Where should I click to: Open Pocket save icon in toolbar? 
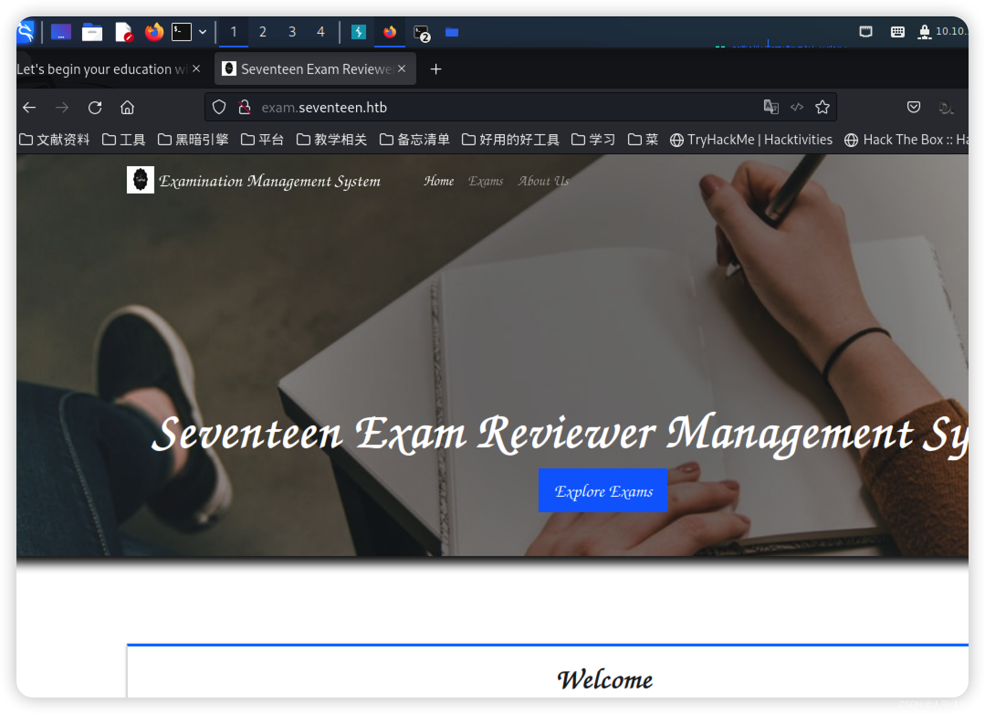(x=913, y=107)
